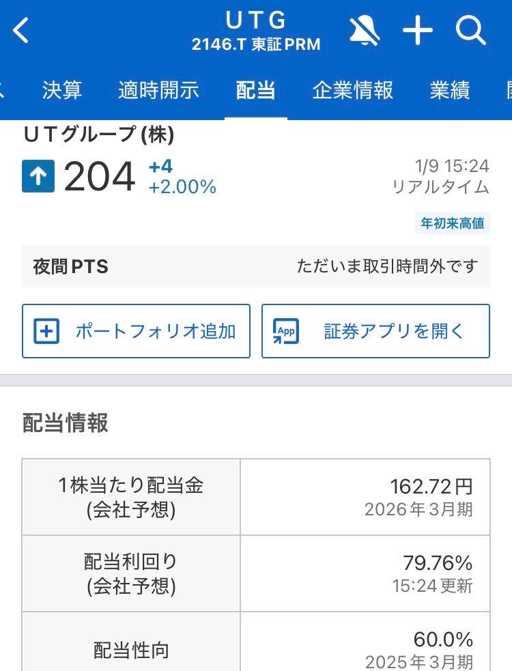
Task: Tap the plus icon in the header
Action: tap(418, 30)
